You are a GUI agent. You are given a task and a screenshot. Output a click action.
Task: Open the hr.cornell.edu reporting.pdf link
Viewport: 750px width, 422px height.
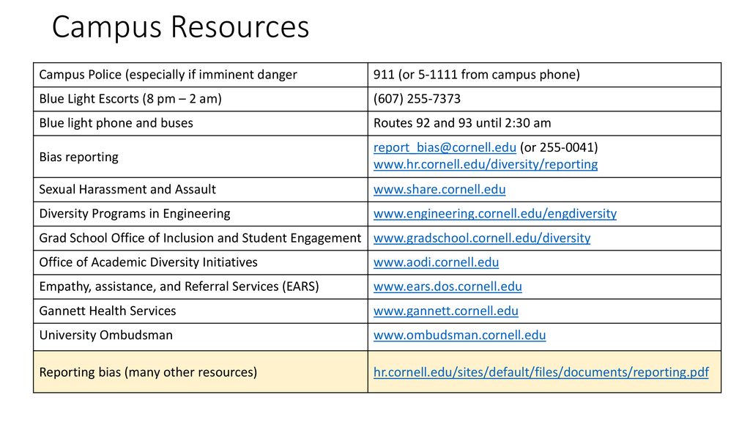[x=541, y=372]
